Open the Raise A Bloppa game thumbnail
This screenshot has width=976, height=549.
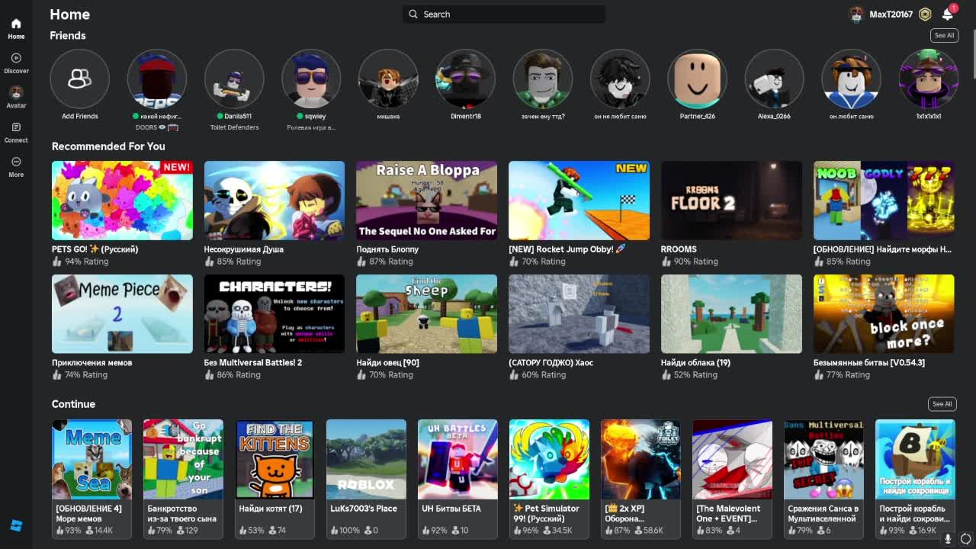click(426, 201)
